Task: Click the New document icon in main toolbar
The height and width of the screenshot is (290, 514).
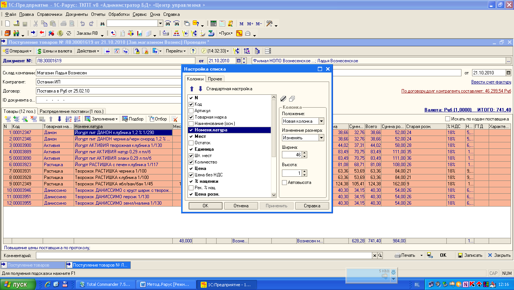Action: 7,23
